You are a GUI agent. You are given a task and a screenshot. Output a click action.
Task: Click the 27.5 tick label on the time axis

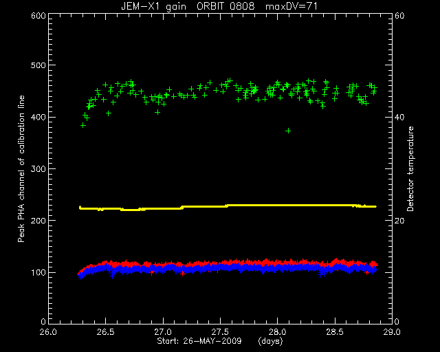pyautogui.click(x=221, y=332)
